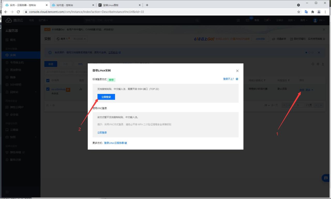Image resolution: width=331 pixels, height=199 pixels.
Task: Click the blue 立即登录 button
Action: [x=106, y=97]
